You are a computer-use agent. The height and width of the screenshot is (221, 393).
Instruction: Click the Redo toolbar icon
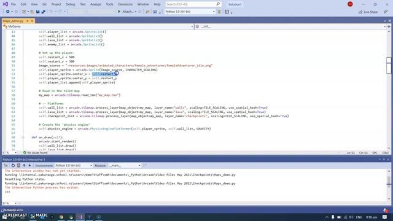pos(60,12)
